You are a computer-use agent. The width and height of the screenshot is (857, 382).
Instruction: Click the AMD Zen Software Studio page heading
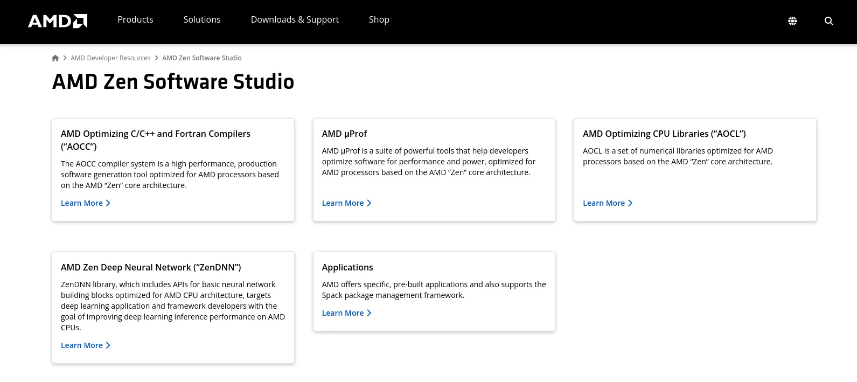(173, 82)
